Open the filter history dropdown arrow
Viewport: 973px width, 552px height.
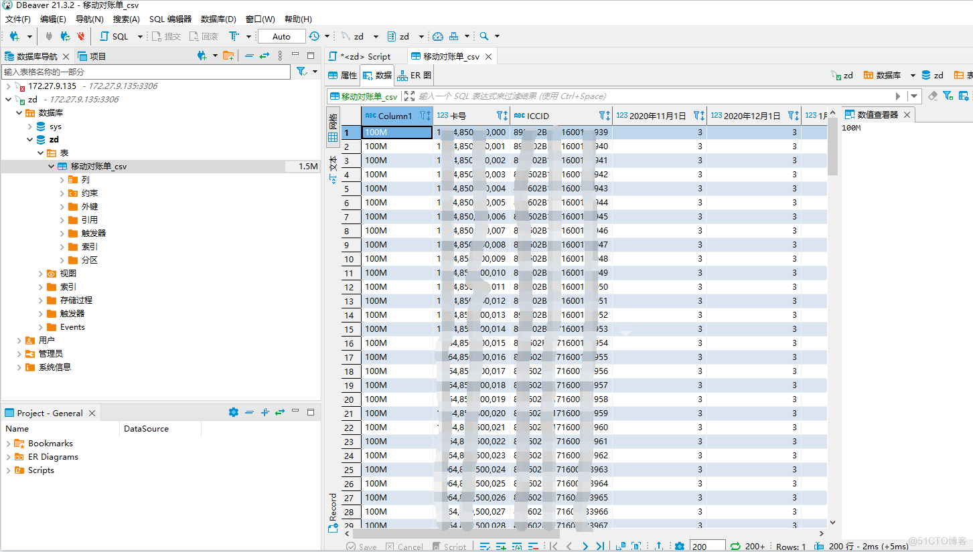tap(914, 96)
